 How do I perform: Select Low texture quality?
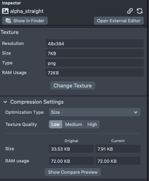[55, 124]
